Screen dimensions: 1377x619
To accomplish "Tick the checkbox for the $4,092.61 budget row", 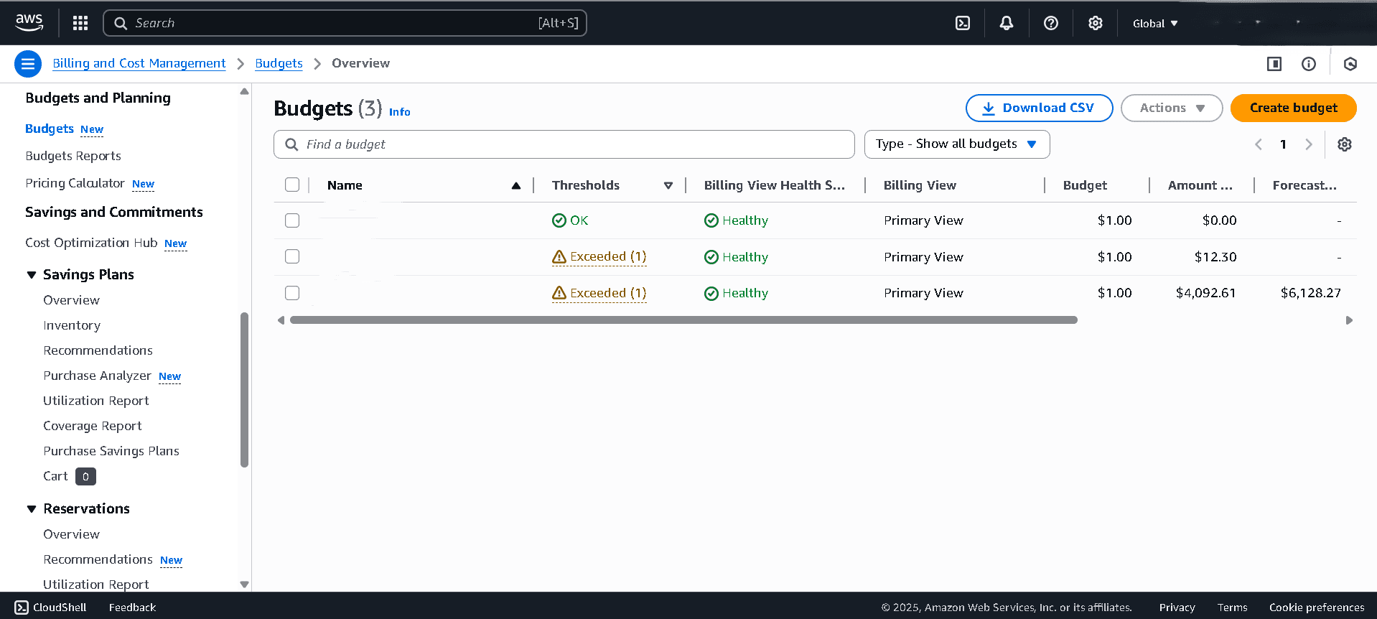I will [x=292, y=293].
